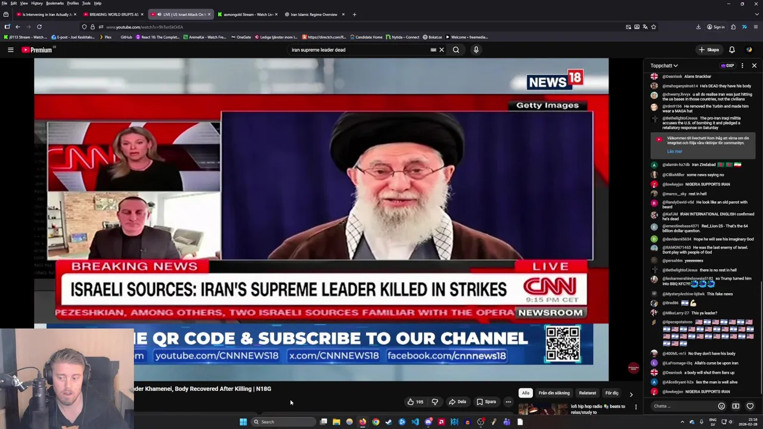The width and height of the screenshot is (763, 429).
Task: Select the Från din sökning chip
Action: (x=554, y=393)
